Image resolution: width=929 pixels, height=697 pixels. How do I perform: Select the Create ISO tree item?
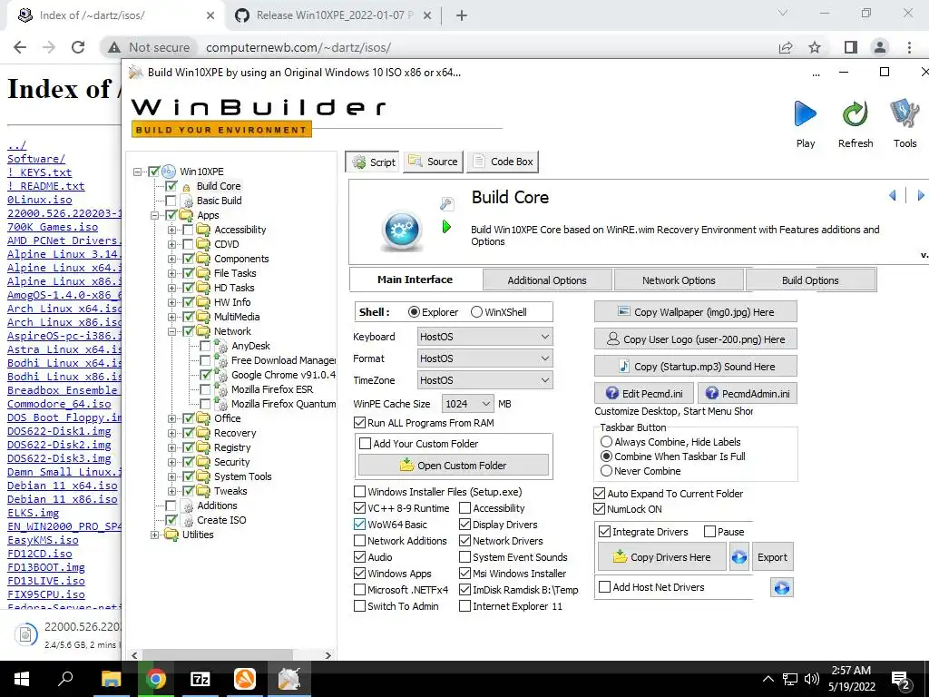click(x=221, y=520)
